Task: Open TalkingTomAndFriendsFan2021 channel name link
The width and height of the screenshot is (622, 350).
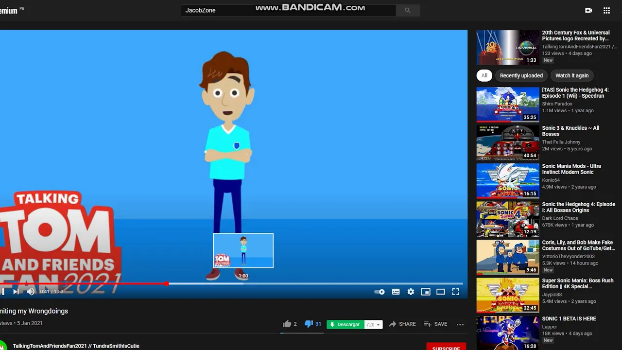Action: [76, 346]
